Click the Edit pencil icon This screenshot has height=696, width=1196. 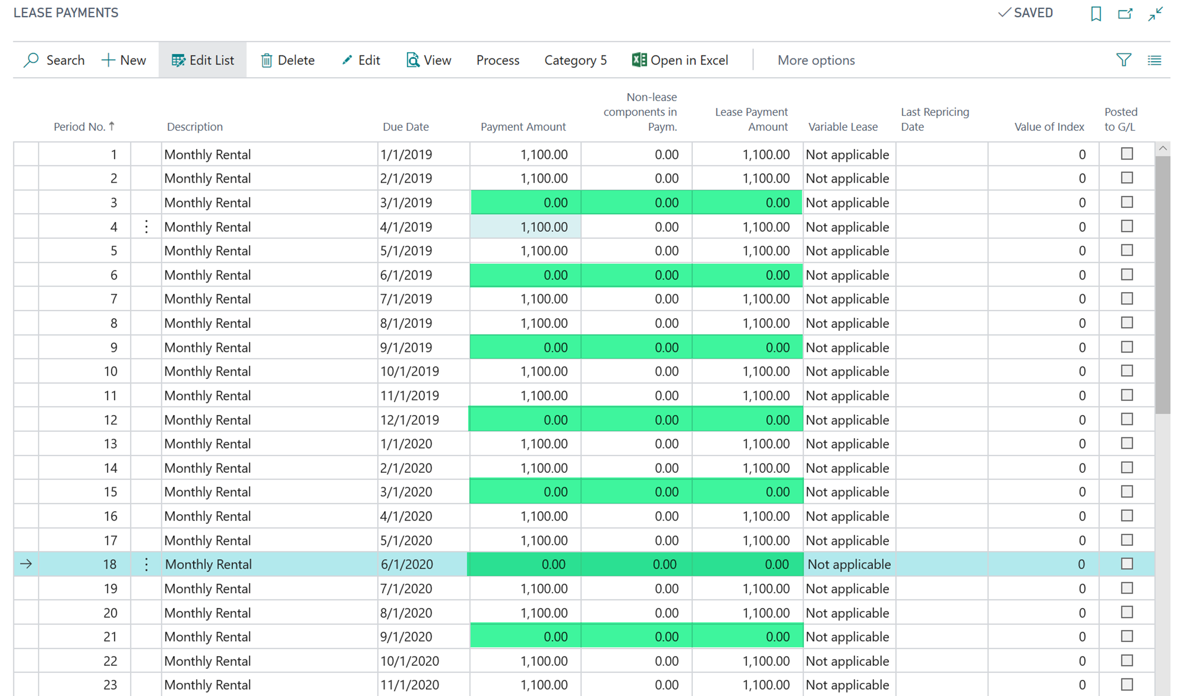347,60
